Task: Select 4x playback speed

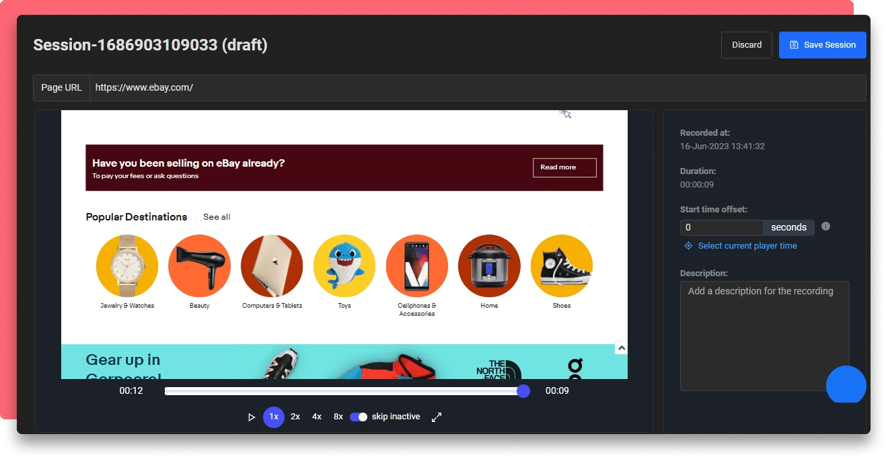Action: (x=317, y=417)
